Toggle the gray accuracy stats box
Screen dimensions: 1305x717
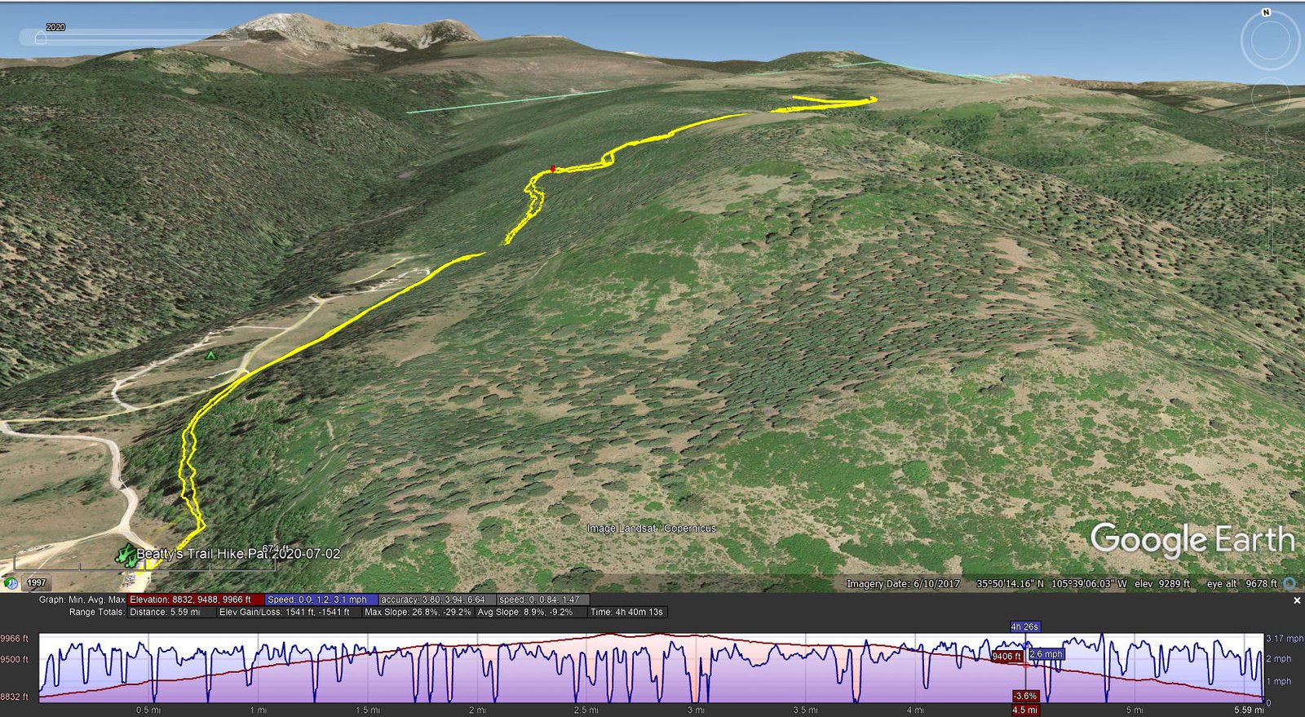point(437,600)
